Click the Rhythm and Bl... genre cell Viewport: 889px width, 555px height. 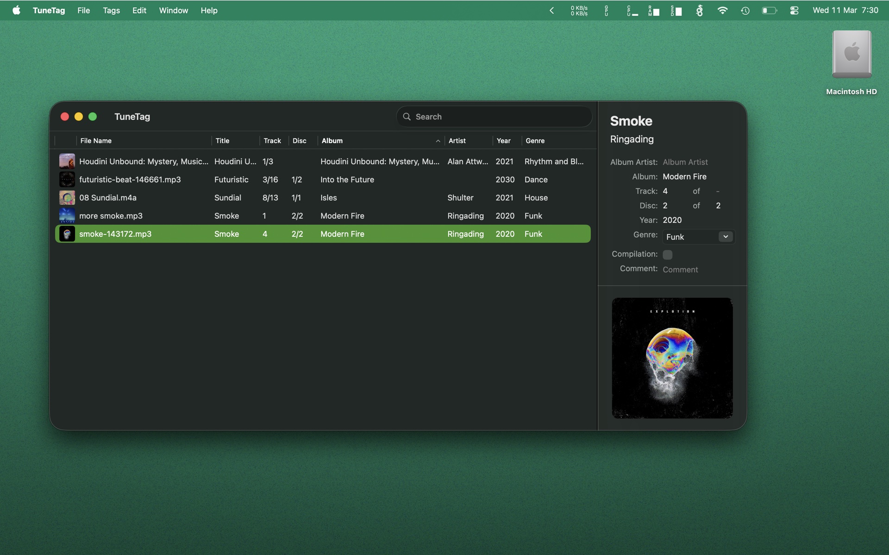[x=554, y=161]
